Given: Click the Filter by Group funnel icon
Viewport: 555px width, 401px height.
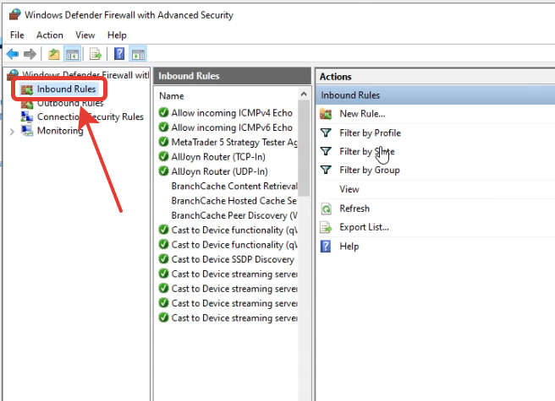Looking at the screenshot, I should click(x=326, y=171).
